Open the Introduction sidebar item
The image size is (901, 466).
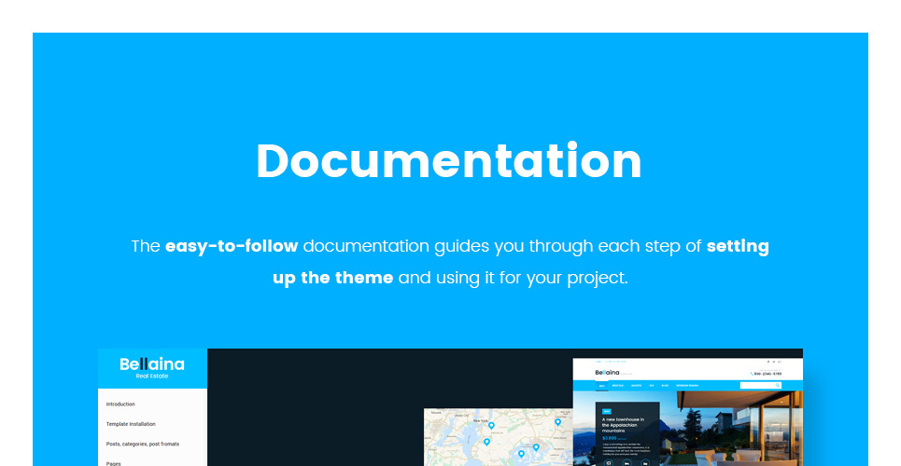click(x=120, y=404)
